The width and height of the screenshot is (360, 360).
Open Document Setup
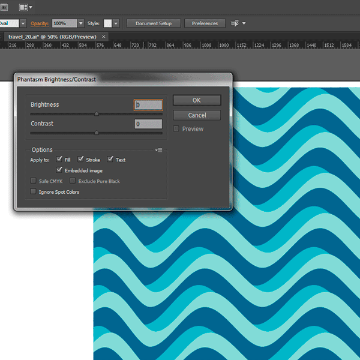(154, 23)
